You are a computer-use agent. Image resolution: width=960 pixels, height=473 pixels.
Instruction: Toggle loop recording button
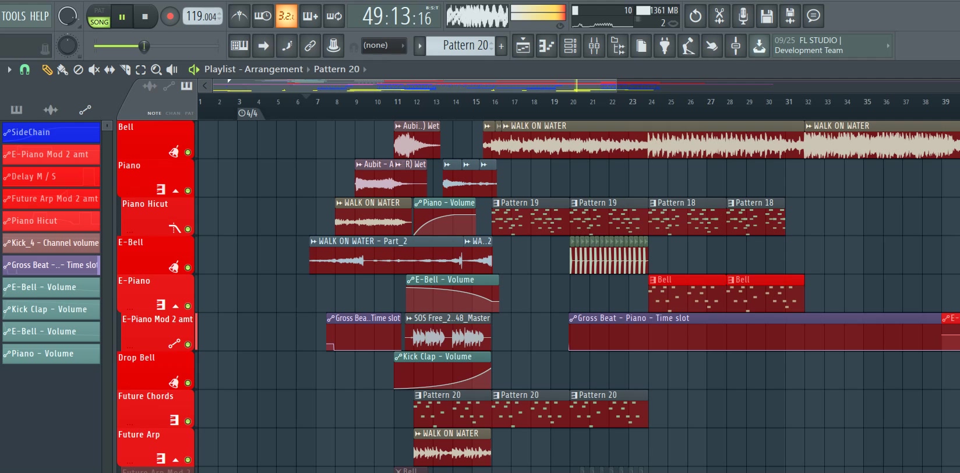pos(334,16)
